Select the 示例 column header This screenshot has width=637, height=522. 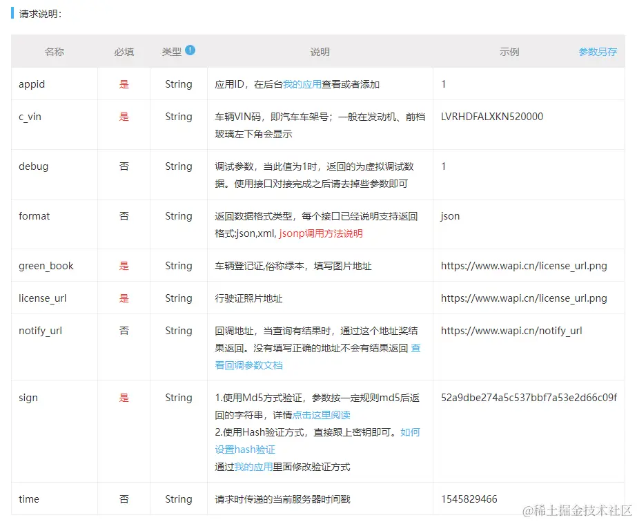tap(509, 52)
